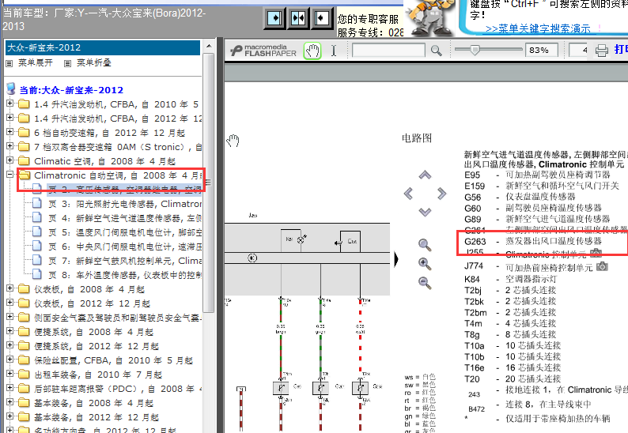Expand the 6 档自动变速箱 folder
Image resolution: width=628 pixels, height=433 pixels.
[9, 132]
